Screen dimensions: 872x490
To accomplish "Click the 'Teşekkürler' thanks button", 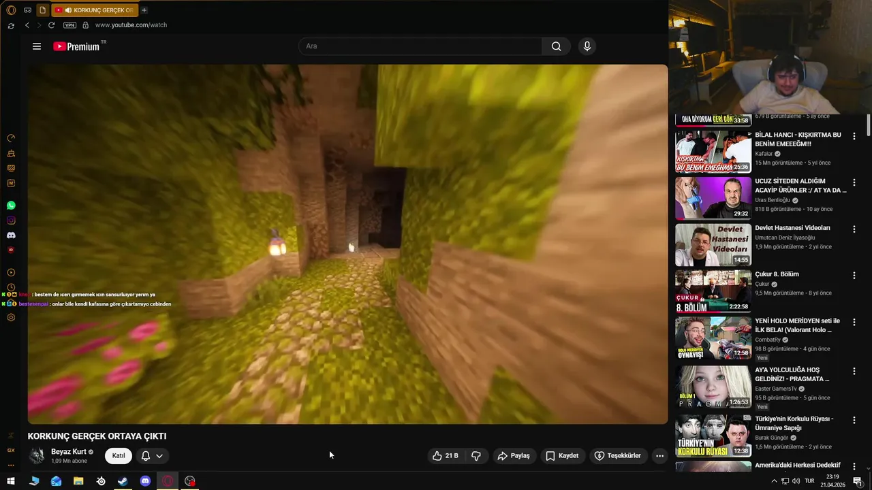I will (618, 456).
